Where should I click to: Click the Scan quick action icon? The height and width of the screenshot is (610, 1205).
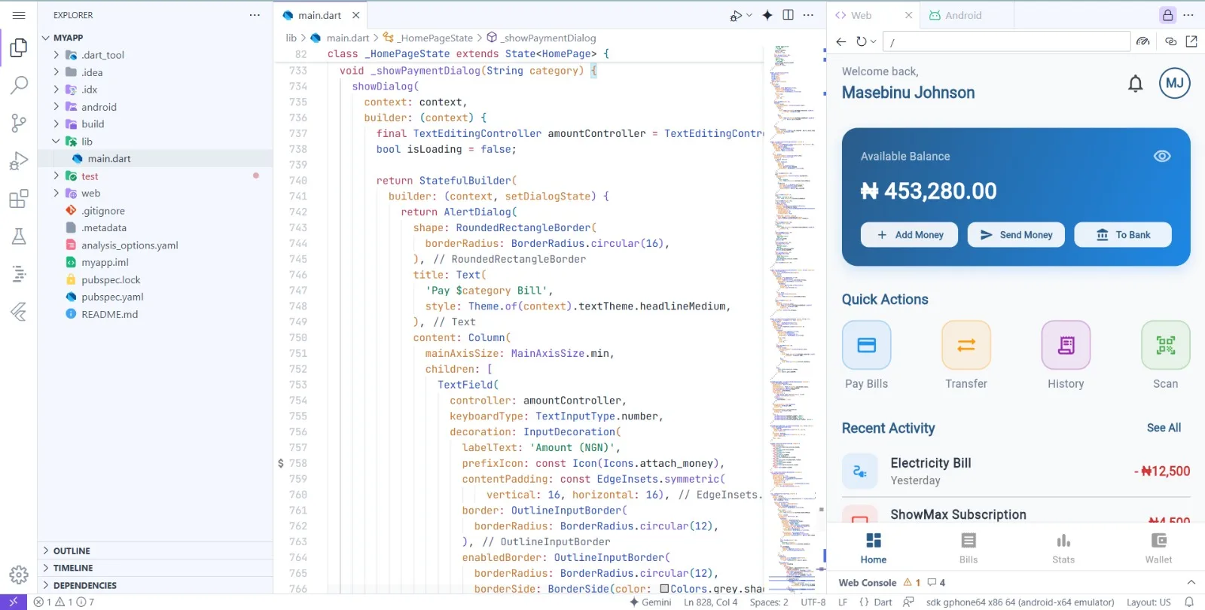pos(1165,345)
